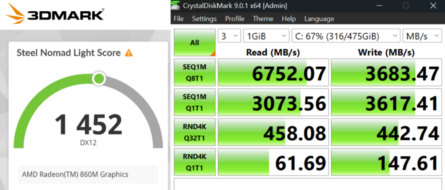
Task: Open the Settings menu
Action: tap(204, 19)
